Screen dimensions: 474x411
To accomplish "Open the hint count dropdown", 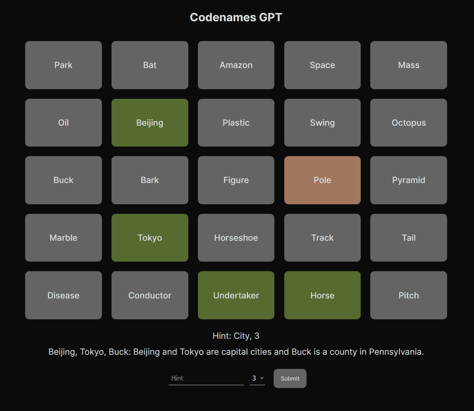I will coord(257,378).
